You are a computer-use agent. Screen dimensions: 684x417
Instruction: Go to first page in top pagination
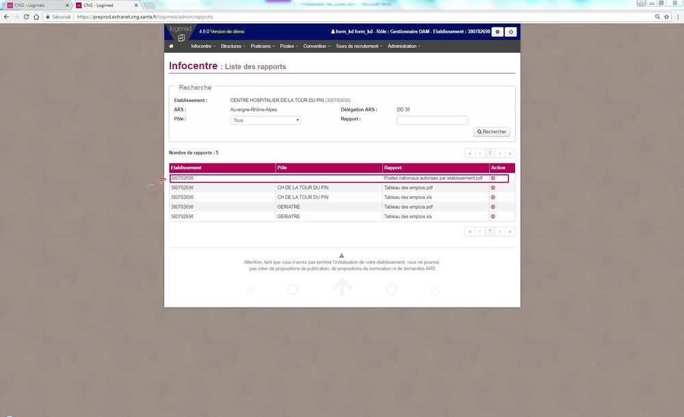pyautogui.click(x=470, y=153)
